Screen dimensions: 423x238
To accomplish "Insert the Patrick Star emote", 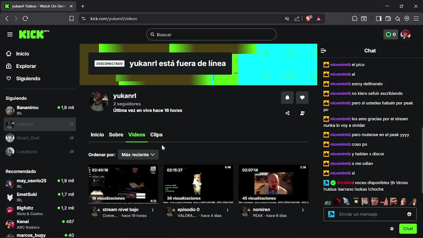I will (x=384, y=201).
